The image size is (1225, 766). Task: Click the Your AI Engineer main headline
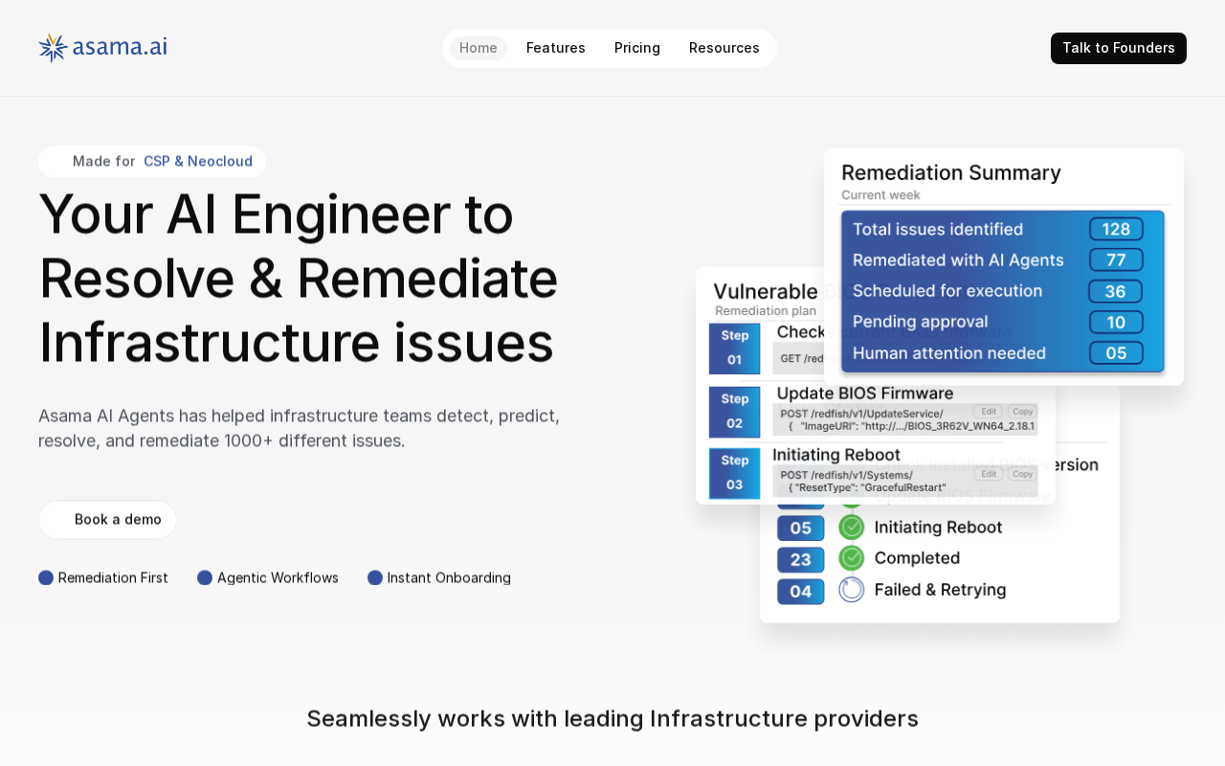point(299,278)
